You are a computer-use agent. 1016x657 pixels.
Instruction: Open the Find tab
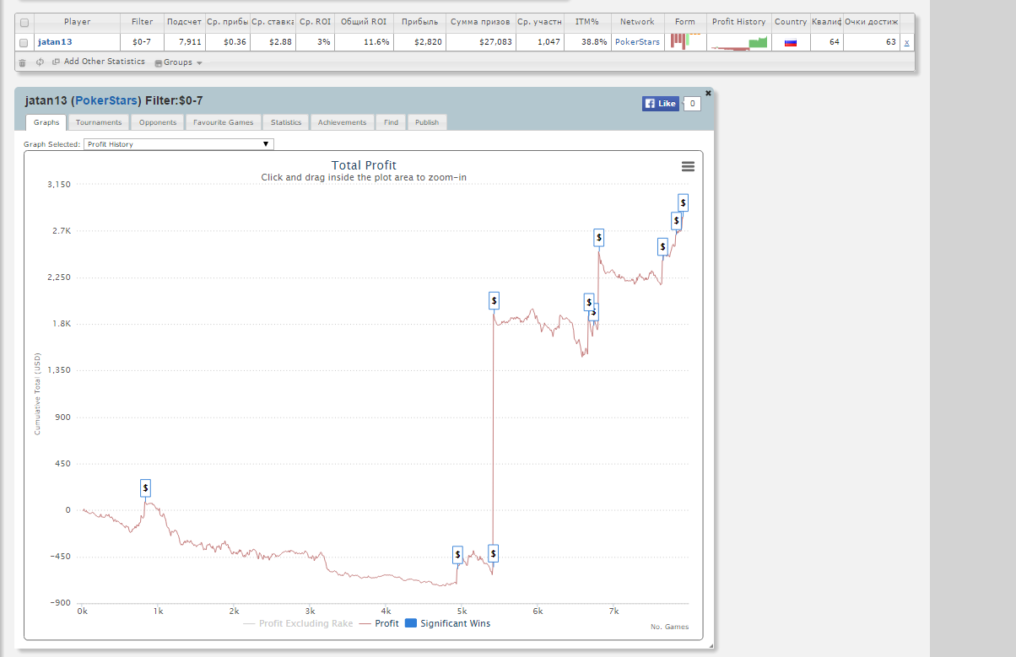pyautogui.click(x=391, y=122)
